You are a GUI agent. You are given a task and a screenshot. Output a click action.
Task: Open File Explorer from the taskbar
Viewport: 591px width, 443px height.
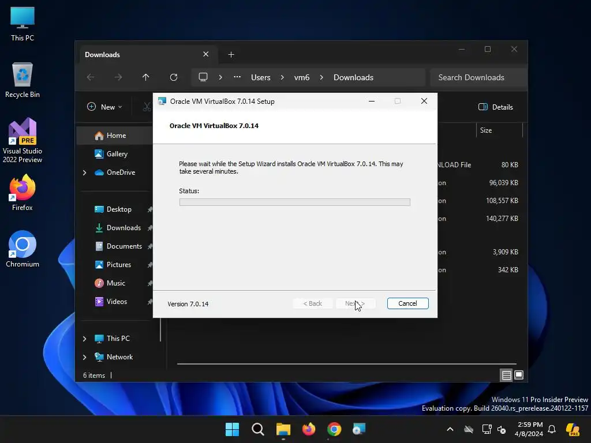click(x=283, y=429)
